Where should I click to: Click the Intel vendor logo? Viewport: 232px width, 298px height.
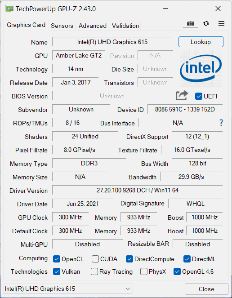[x=201, y=68]
